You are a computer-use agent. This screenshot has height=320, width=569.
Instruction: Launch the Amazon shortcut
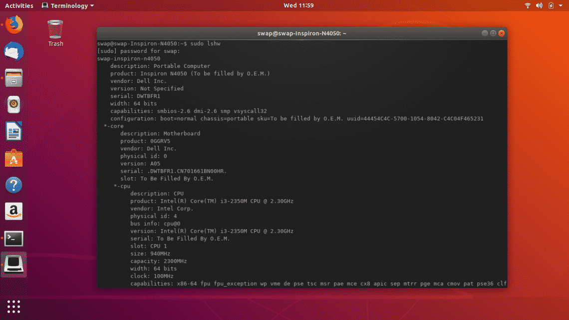pyautogui.click(x=13, y=211)
